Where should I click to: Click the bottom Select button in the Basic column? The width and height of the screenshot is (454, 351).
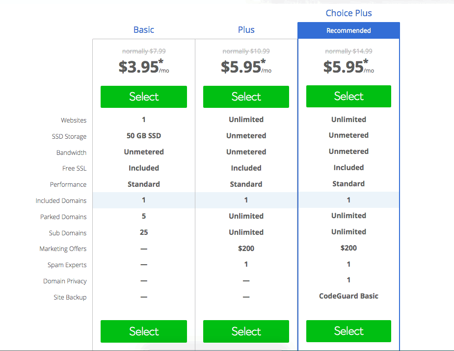144,331
